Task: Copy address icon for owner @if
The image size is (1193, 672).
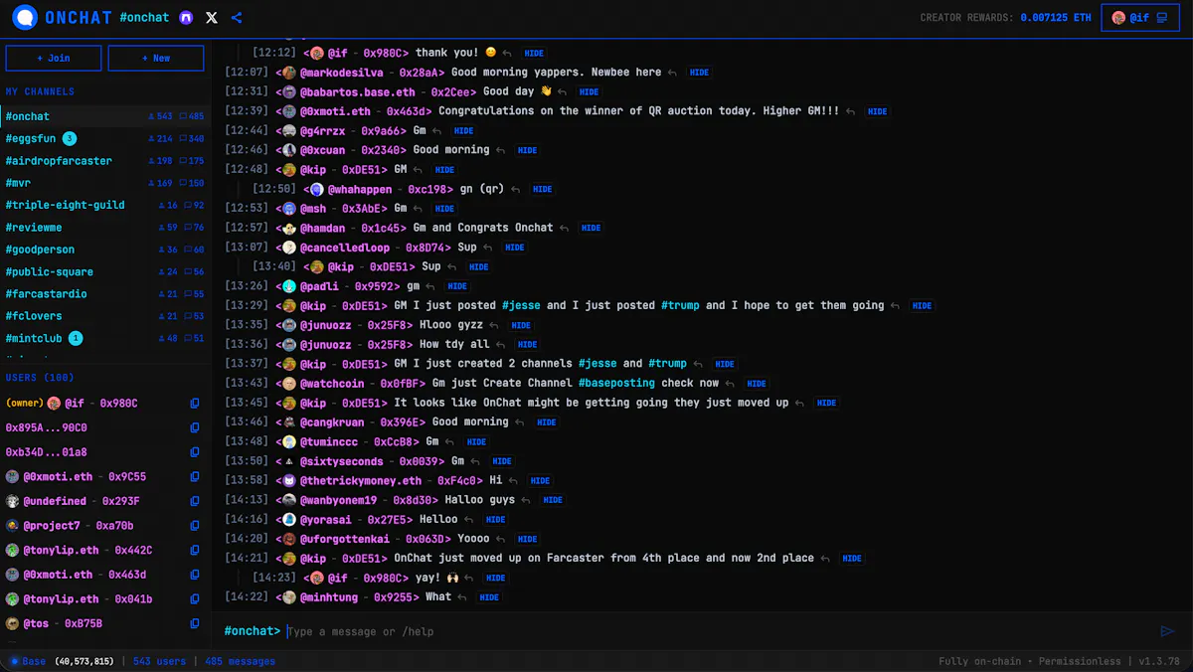Action: pos(195,404)
